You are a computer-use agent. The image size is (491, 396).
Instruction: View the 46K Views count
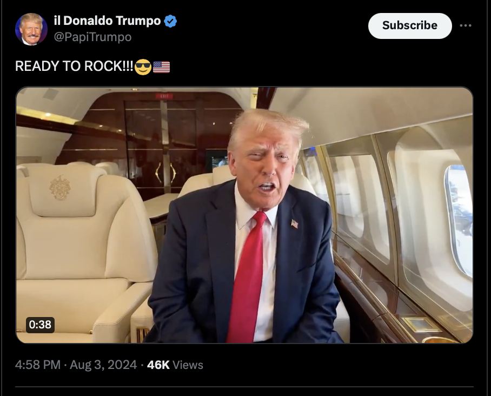point(175,365)
